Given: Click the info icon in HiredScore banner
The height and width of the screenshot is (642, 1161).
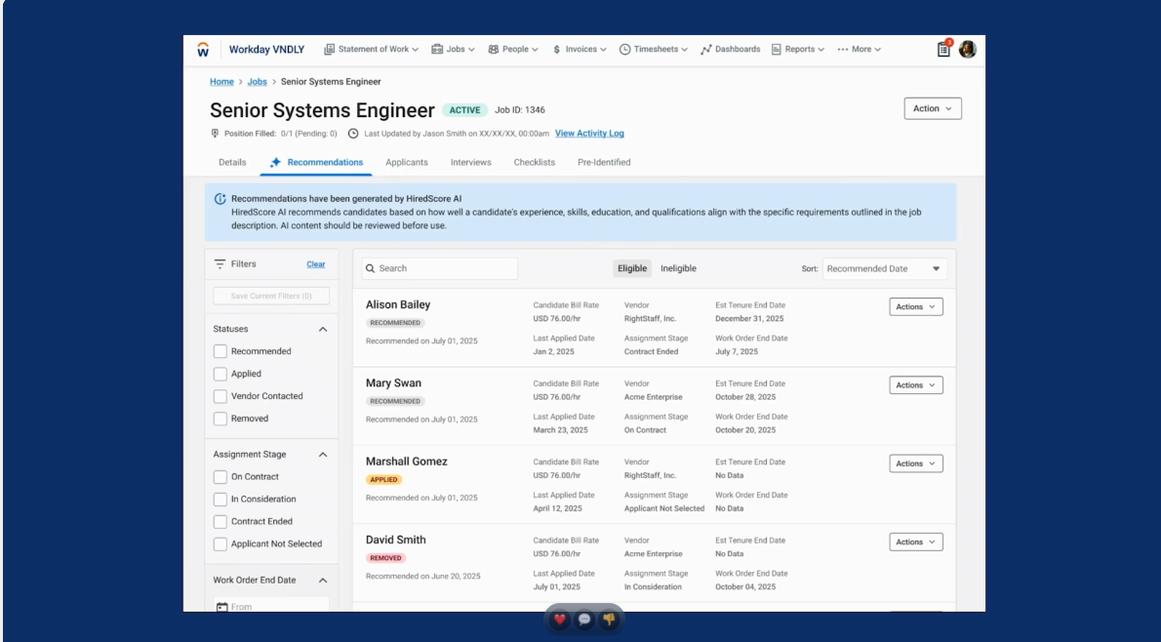Looking at the screenshot, I should (220, 198).
